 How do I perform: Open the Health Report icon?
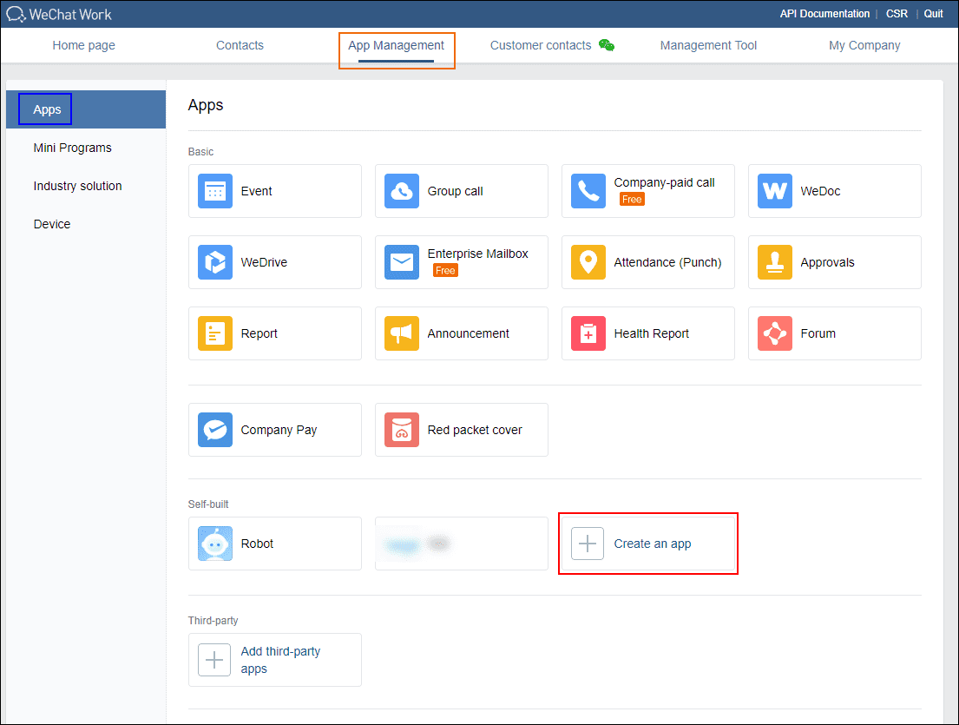tap(588, 333)
